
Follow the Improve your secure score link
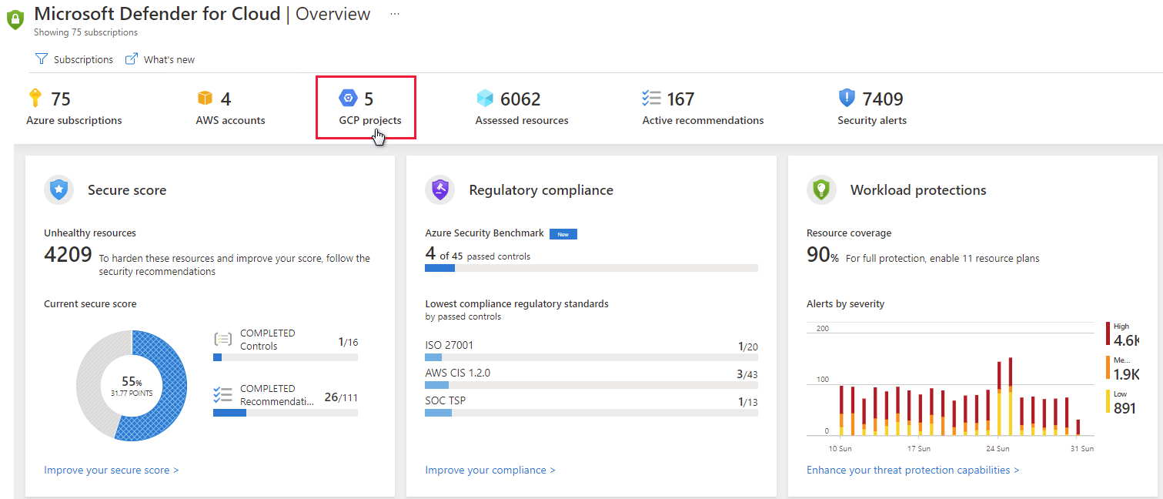(x=111, y=470)
